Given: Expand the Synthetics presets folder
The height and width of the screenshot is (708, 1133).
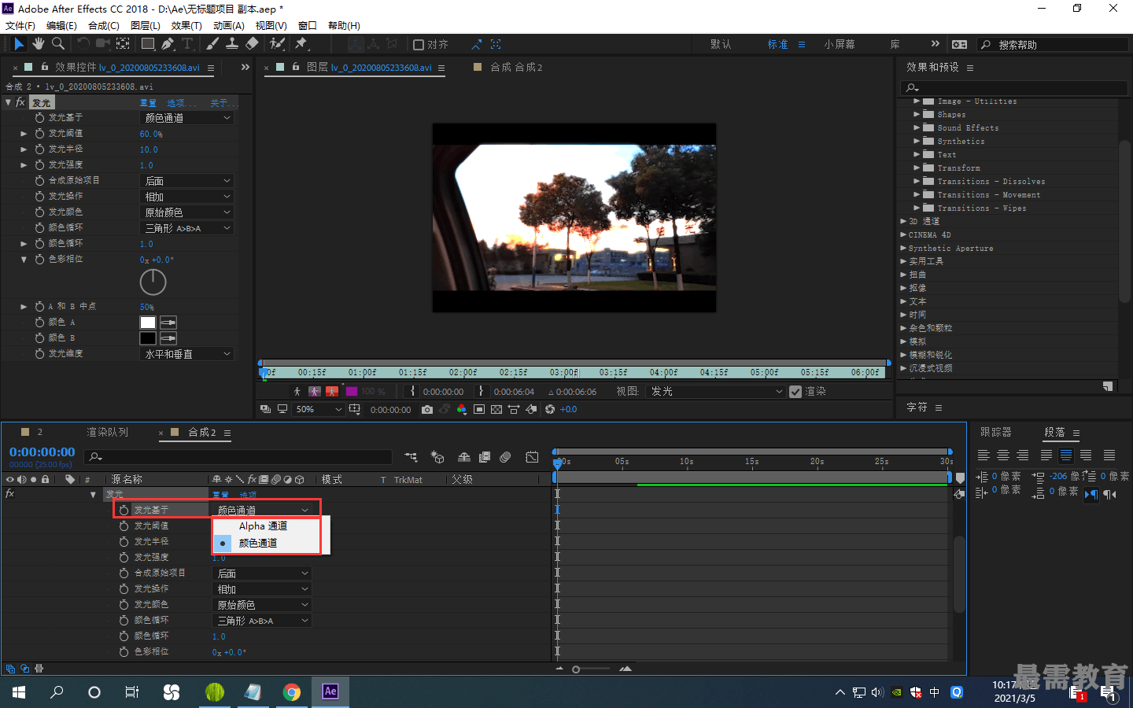Looking at the screenshot, I should pos(917,141).
